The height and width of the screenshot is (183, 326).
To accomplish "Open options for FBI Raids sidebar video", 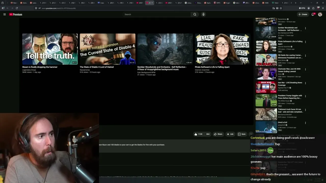I will click(305, 56).
